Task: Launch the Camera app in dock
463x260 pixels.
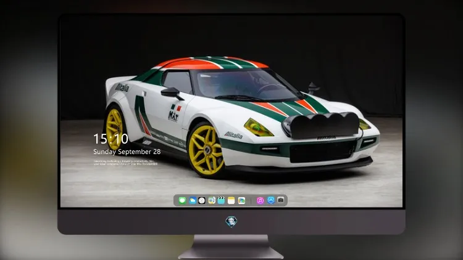Action: point(281,200)
